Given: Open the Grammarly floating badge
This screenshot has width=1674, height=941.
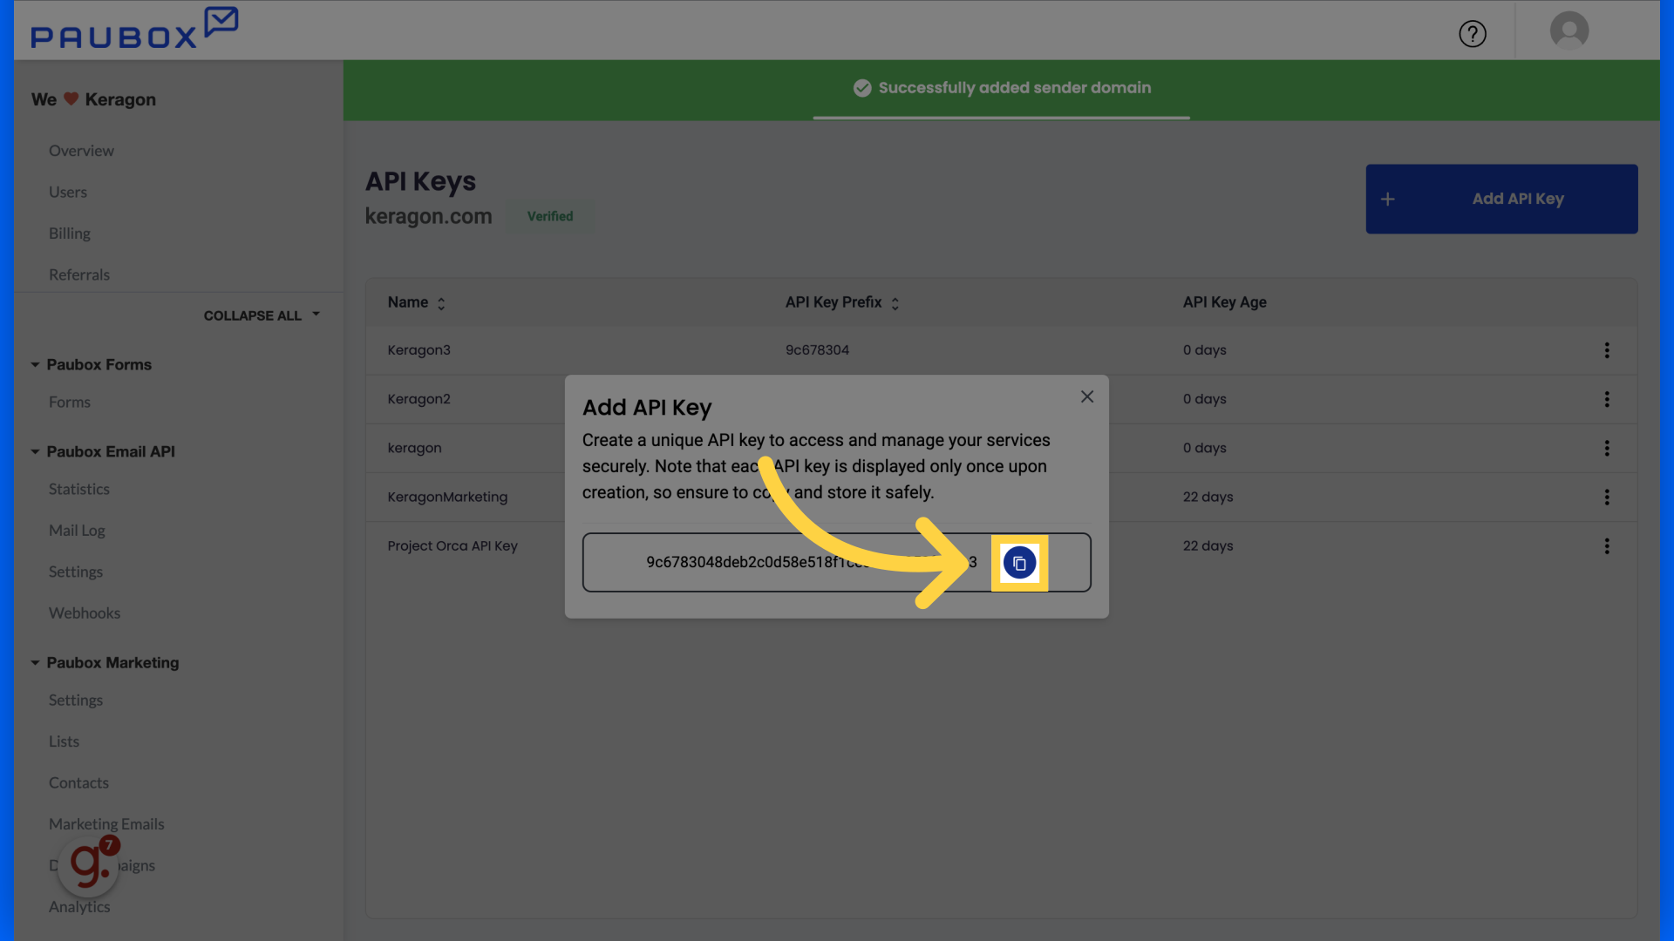Looking at the screenshot, I should tap(89, 866).
